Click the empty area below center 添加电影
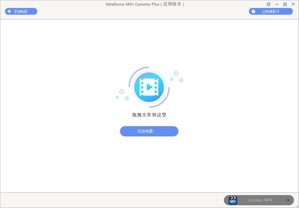Screen dimensions: 299x208 point(149,165)
